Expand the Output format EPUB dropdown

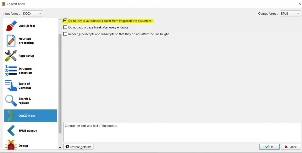click(x=290, y=14)
